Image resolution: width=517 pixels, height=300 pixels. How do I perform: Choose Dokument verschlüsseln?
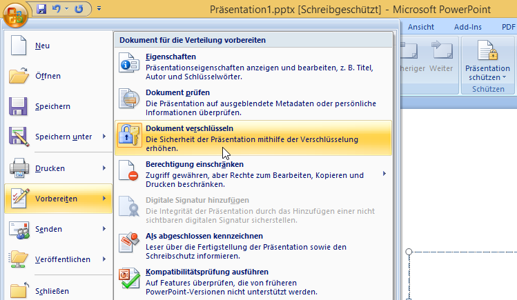253,138
